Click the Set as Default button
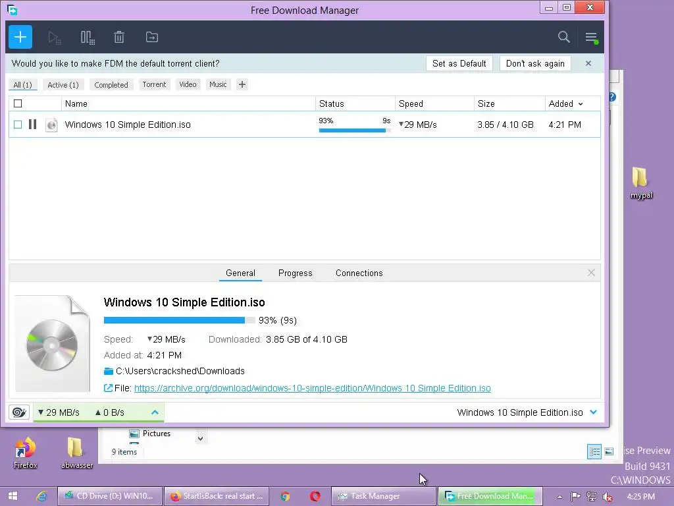Screen dimensions: 674x506 pos(459,63)
